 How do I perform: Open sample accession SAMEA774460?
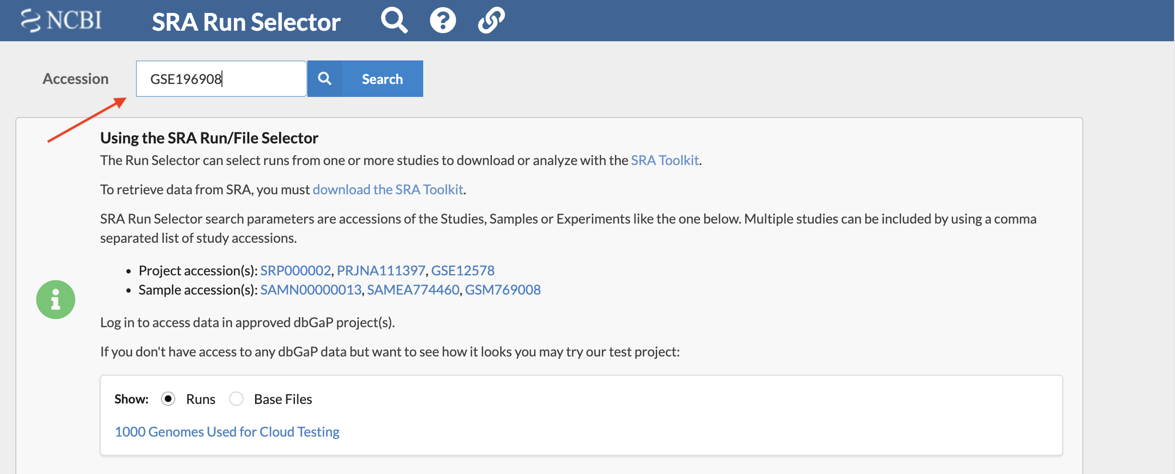[x=413, y=290]
